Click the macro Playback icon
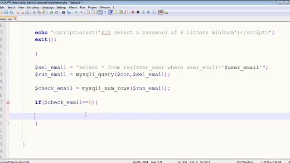The image size is (290, 163). coord(143,12)
